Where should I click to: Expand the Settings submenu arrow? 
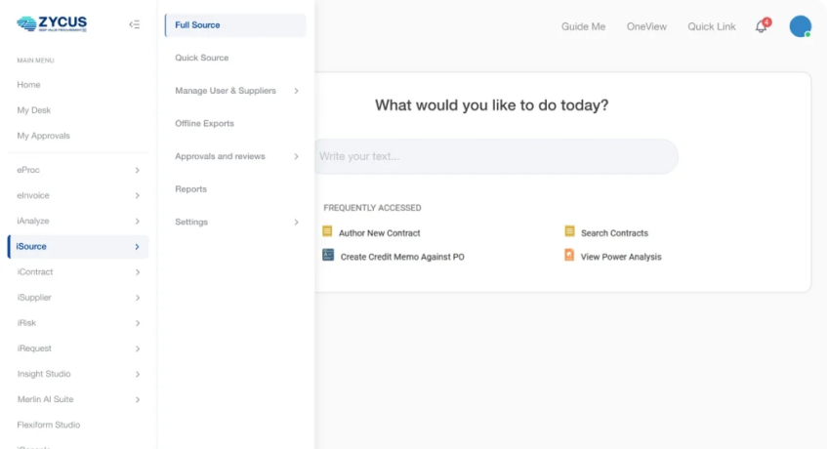click(296, 222)
